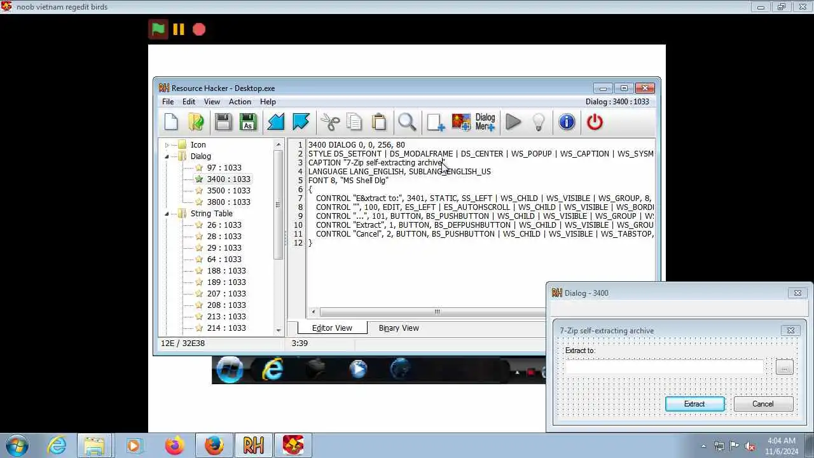Expand the Icon tree node
The width and height of the screenshot is (814, 458).
tap(167, 145)
